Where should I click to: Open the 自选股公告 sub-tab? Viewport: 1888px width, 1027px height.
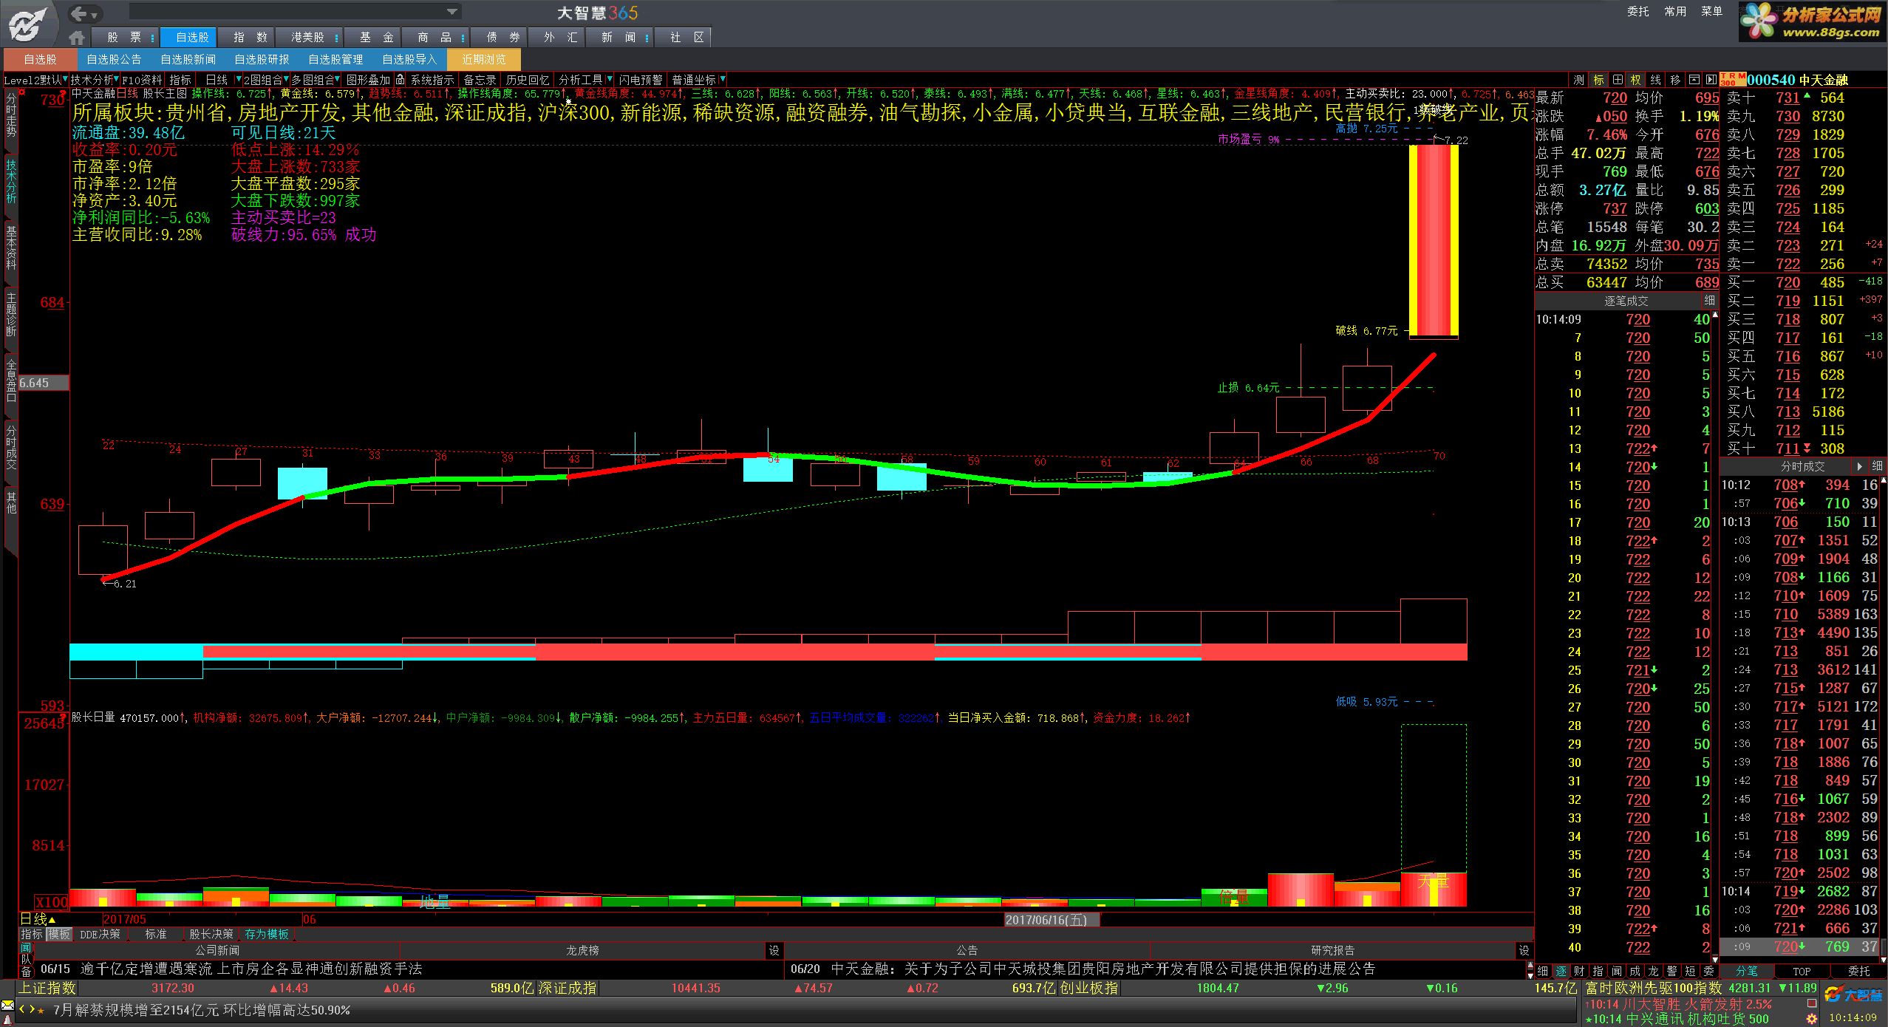(114, 59)
